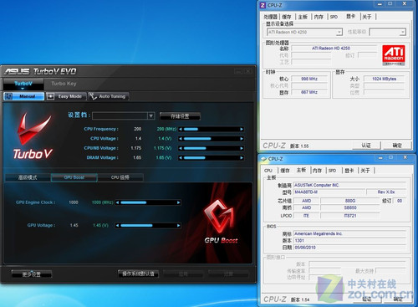Click the ATI Radeon logo in CPU-Z
Image resolution: width=418 pixels, height=307 pixels.
click(x=394, y=55)
